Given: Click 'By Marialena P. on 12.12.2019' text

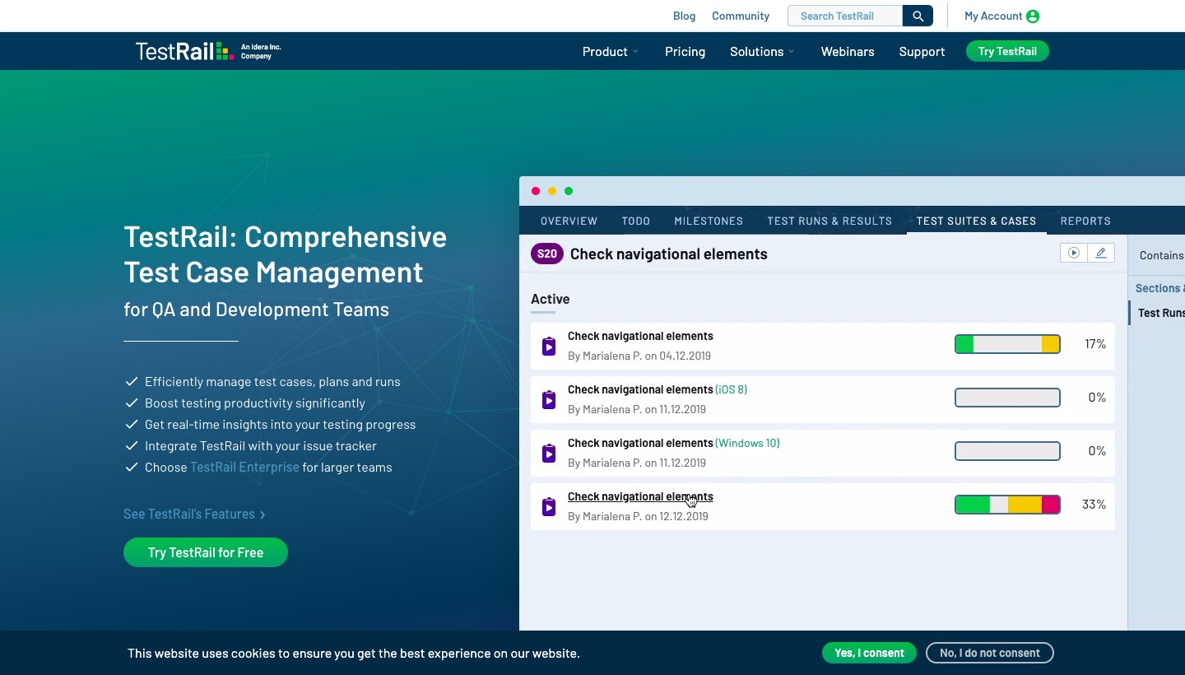Looking at the screenshot, I should pos(638,516).
